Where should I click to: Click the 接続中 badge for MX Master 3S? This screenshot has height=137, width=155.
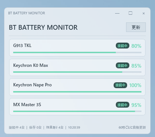tap(122, 105)
